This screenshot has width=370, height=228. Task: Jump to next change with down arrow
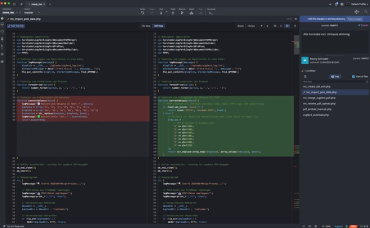click(268, 26)
